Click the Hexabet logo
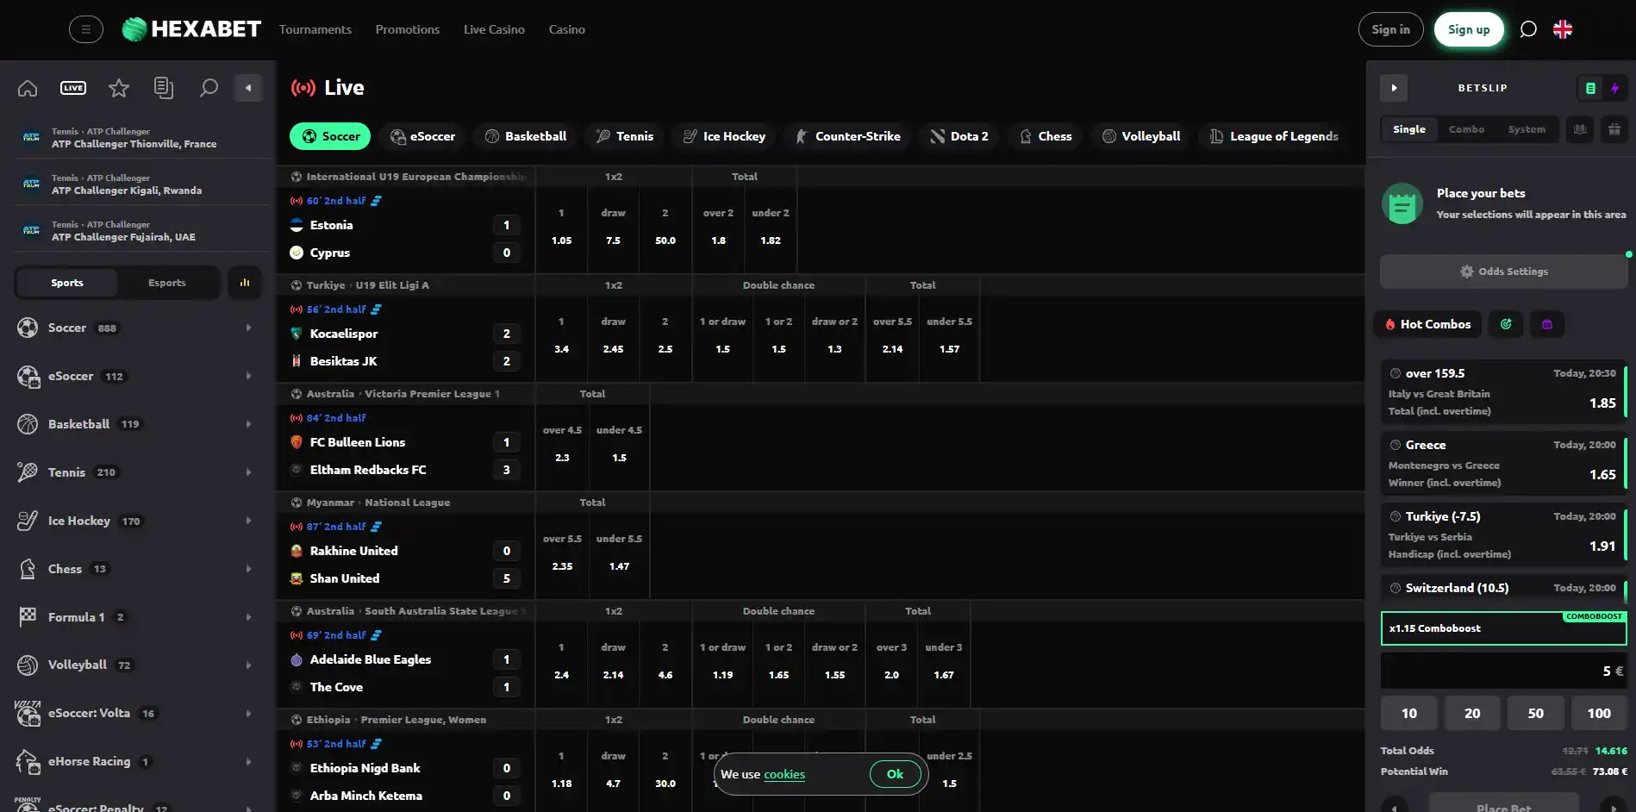Image resolution: width=1636 pixels, height=812 pixels. pyautogui.click(x=191, y=29)
